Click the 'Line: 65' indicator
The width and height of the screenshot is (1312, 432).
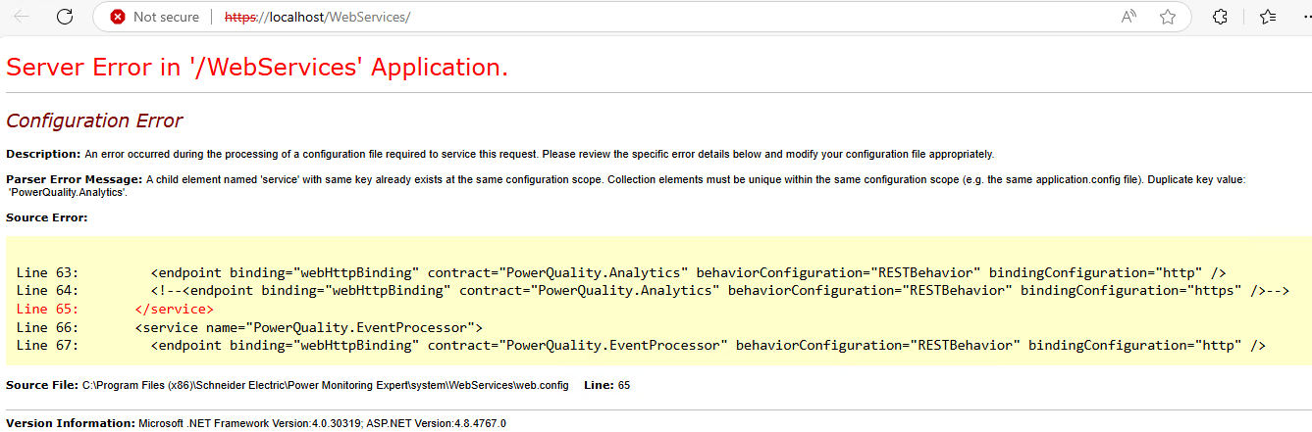[606, 386]
